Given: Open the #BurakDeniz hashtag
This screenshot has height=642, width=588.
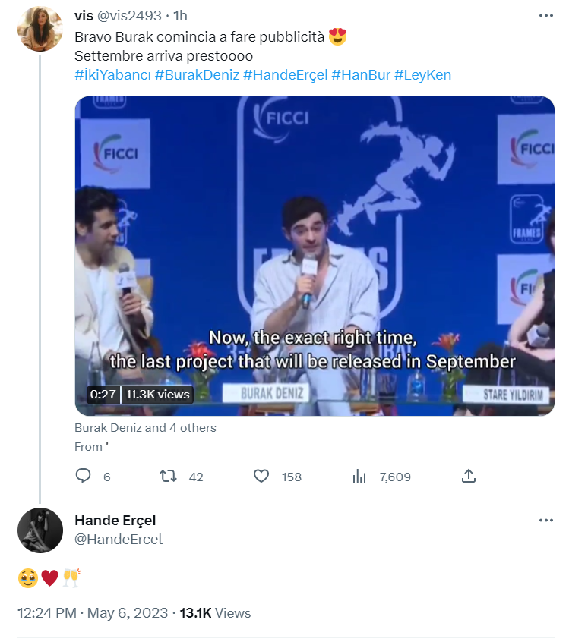Looking at the screenshot, I should 197,75.
